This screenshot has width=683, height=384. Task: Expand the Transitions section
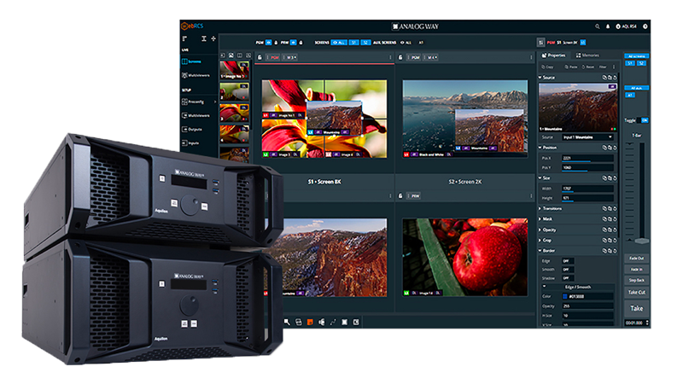pyautogui.click(x=555, y=207)
